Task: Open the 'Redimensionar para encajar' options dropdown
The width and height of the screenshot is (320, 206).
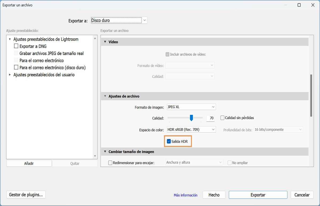Action: tap(221, 162)
